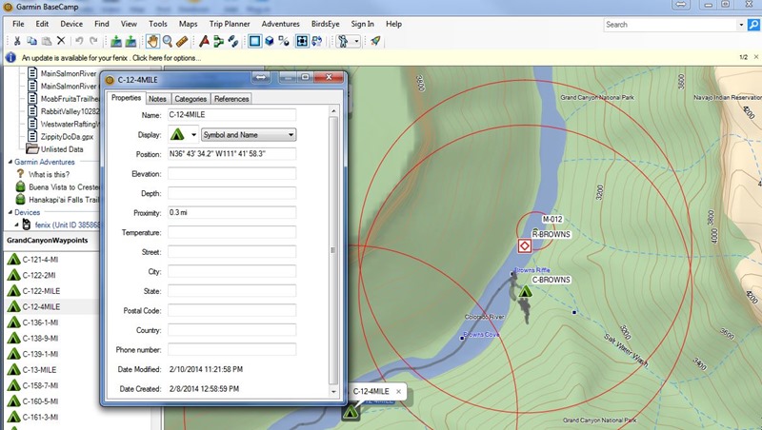Click the Copy icon in the toolbar
The height and width of the screenshot is (430, 762).
click(x=31, y=41)
